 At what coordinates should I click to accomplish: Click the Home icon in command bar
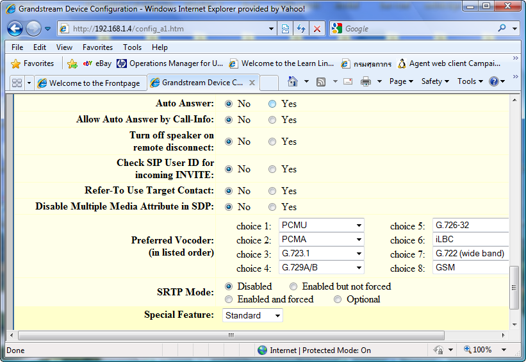point(293,81)
